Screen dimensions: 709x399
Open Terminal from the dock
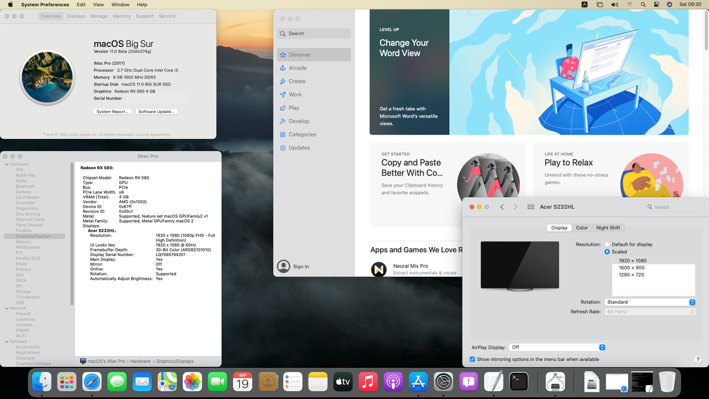[x=519, y=381]
